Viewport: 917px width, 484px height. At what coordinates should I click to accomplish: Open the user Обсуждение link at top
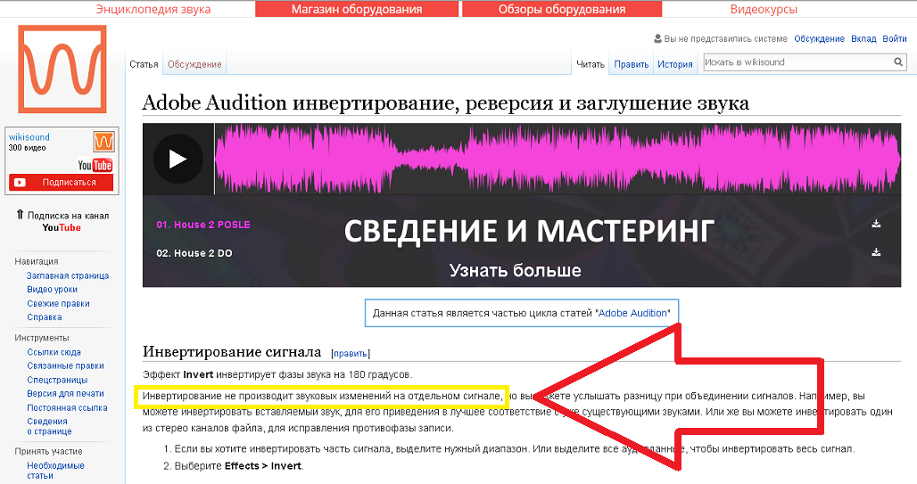(x=819, y=38)
